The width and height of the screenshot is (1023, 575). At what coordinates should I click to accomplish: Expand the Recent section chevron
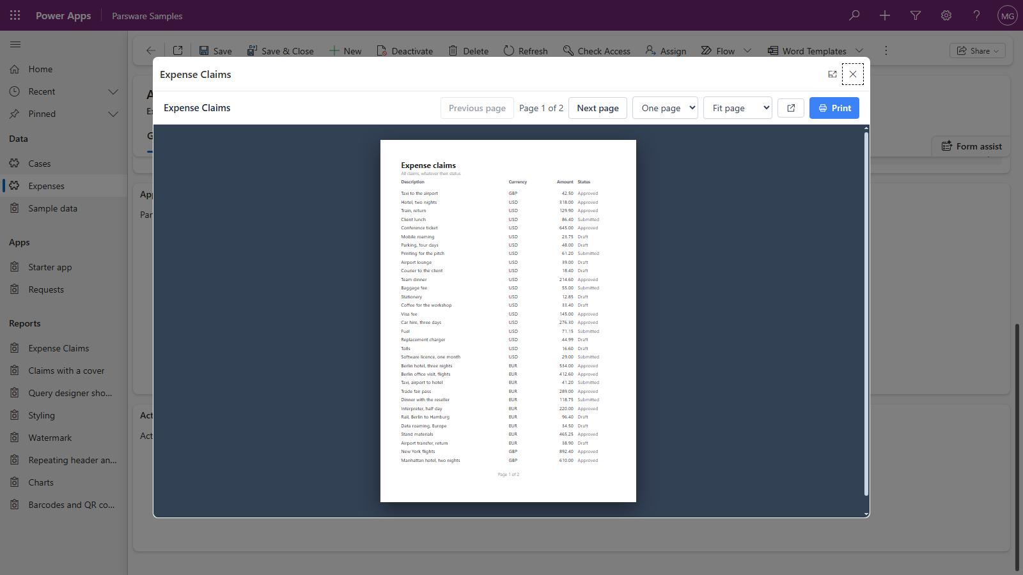[x=113, y=91]
